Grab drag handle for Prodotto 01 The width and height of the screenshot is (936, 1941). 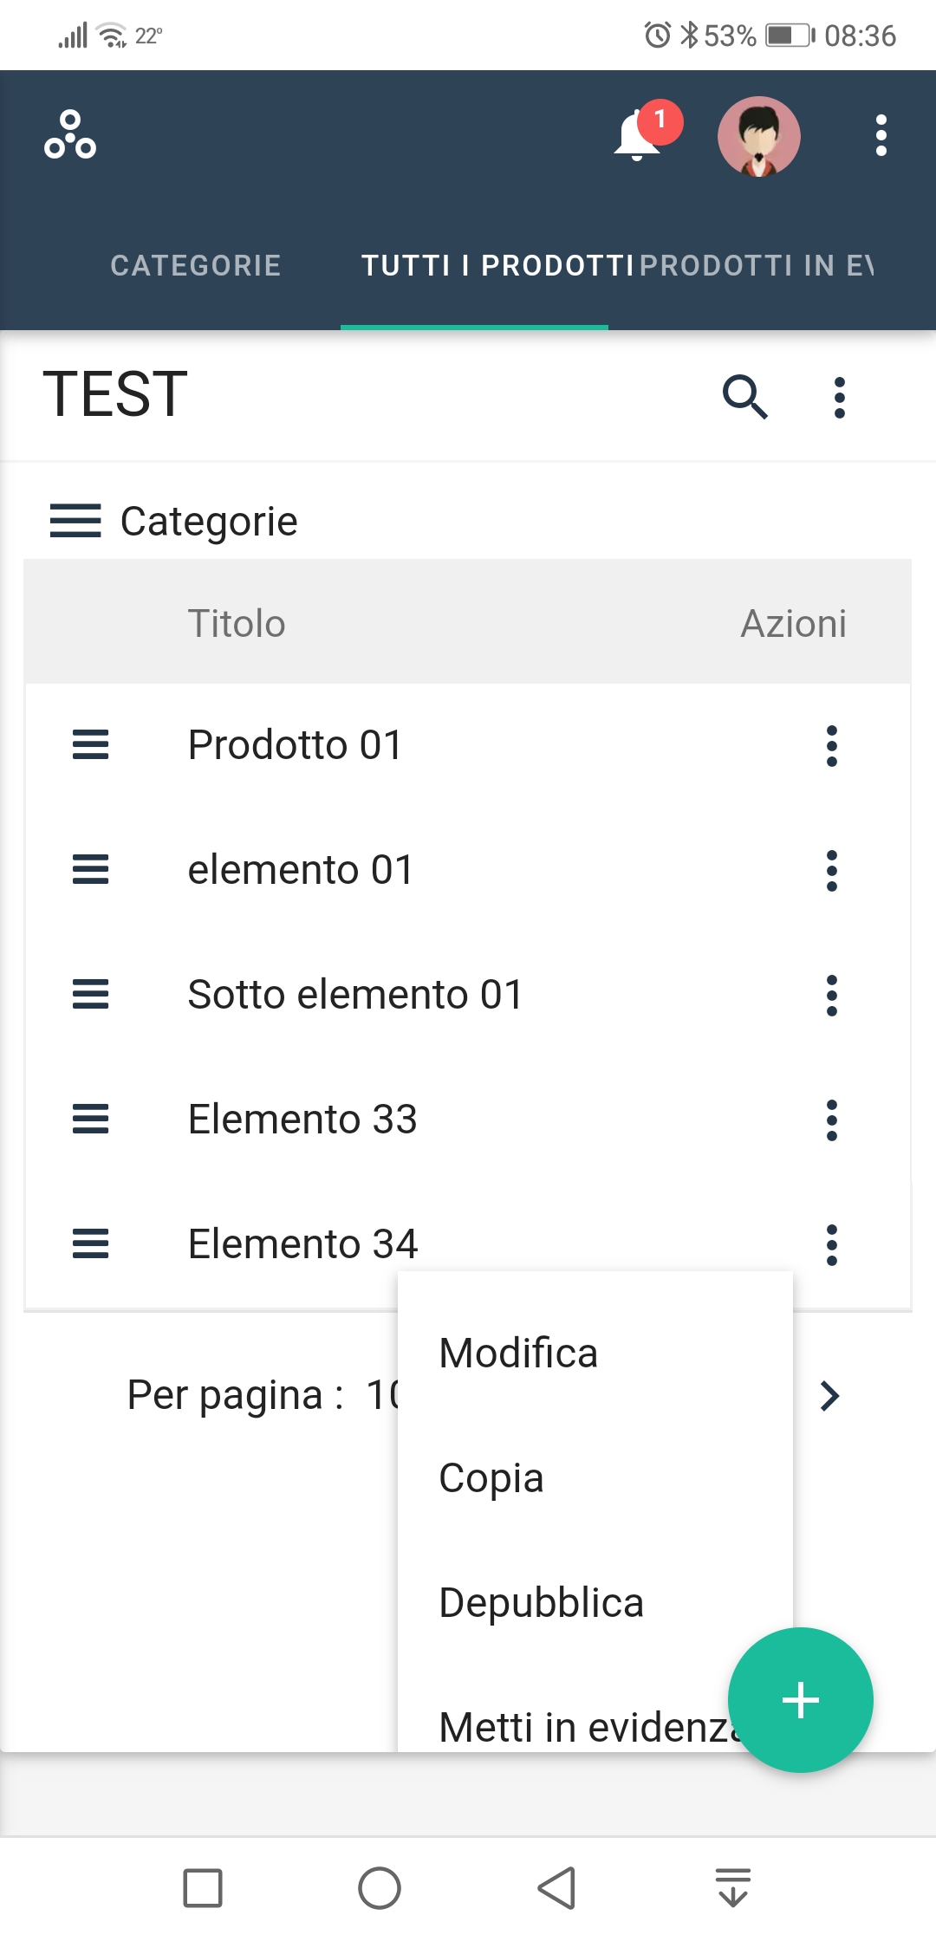90,744
